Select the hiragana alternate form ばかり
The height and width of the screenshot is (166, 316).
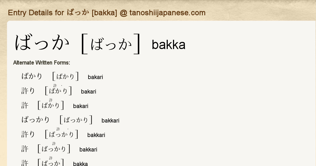coord(32,76)
